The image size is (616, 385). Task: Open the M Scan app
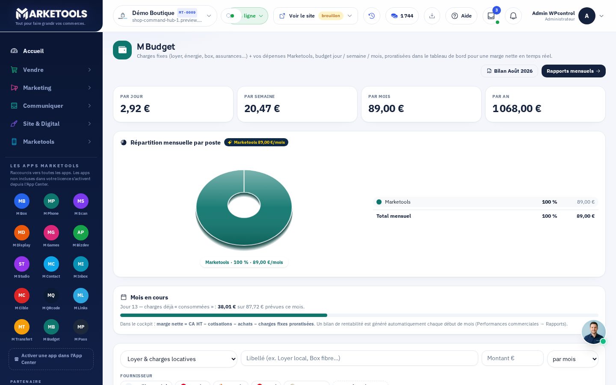coord(81,201)
